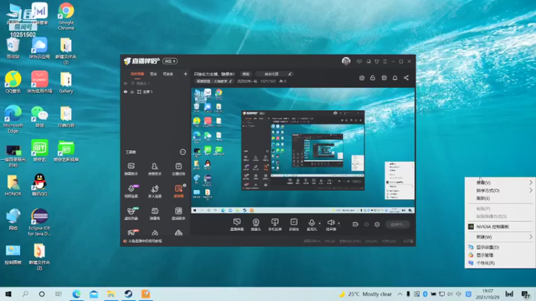Open the virtual avatar tool

click(x=131, y=213)
